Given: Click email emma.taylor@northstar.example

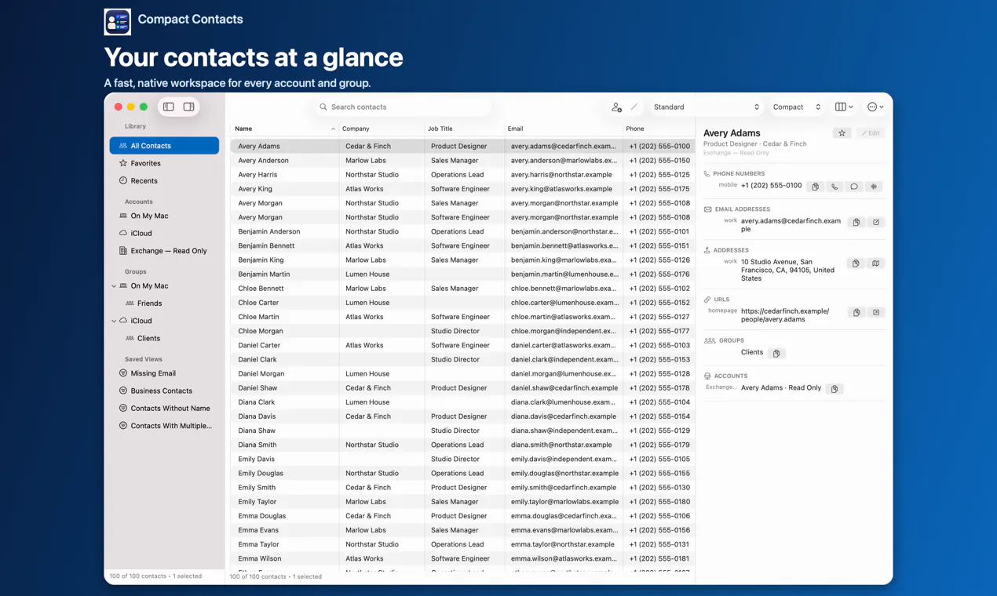Looking at the screenshot, I should tap(562, 544).
